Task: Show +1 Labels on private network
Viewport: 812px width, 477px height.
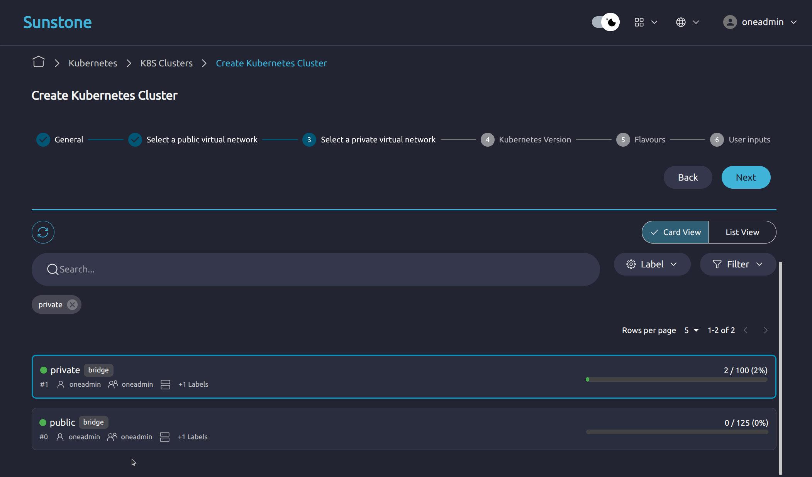Action: (193, 384)
